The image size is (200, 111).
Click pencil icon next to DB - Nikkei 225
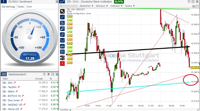[x=21, y=109]
